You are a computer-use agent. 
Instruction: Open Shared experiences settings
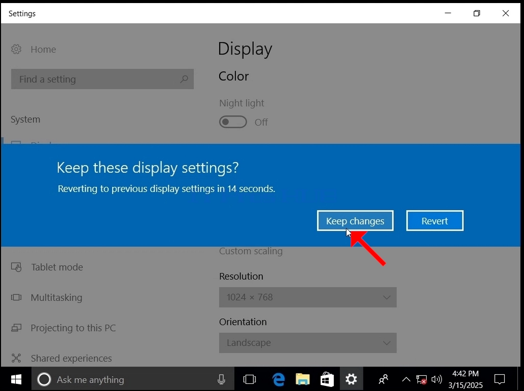click(71, 358)
